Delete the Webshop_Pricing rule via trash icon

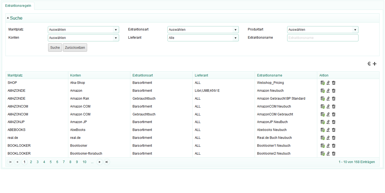coord(334,83)
